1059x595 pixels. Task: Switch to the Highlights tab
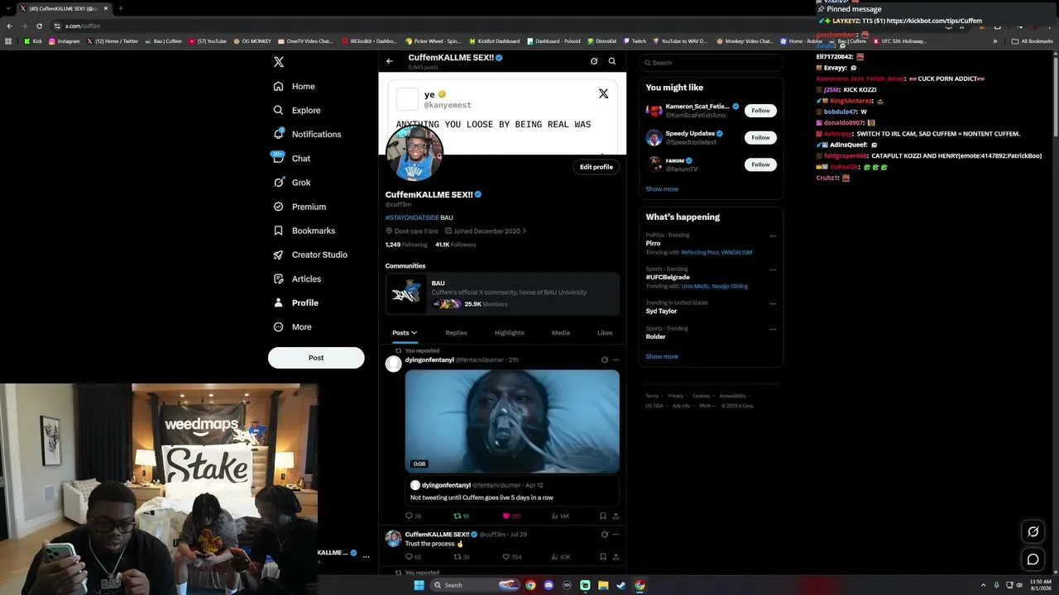pos(510,332)
